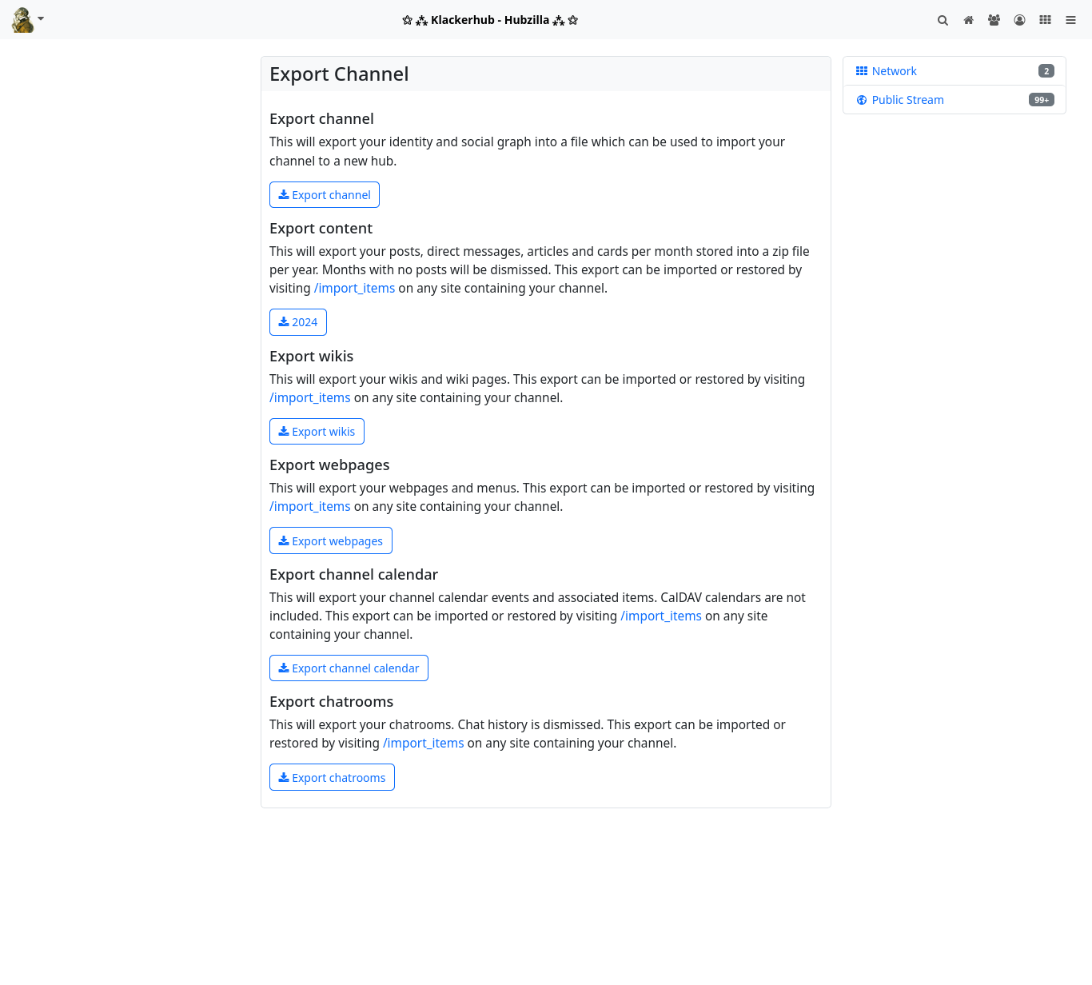The width and height of the screenshot is (1092, 985).
Task: Click the channel avatar in navbar
Action: 22,20
